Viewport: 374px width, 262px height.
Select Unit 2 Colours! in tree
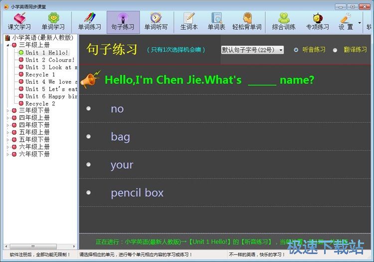pos(50,60)
